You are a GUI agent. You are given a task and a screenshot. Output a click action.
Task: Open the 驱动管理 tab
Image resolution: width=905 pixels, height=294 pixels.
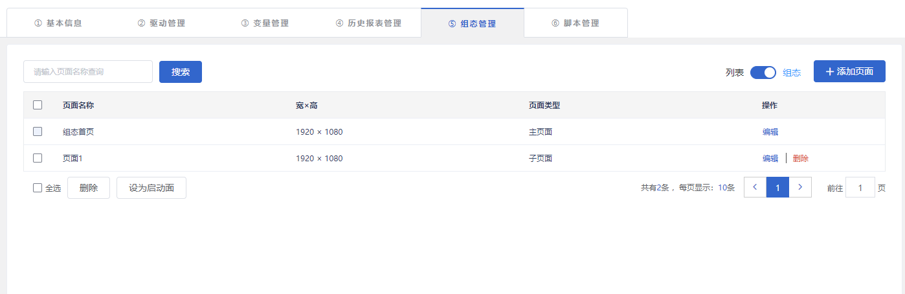(x=162, y=23)
